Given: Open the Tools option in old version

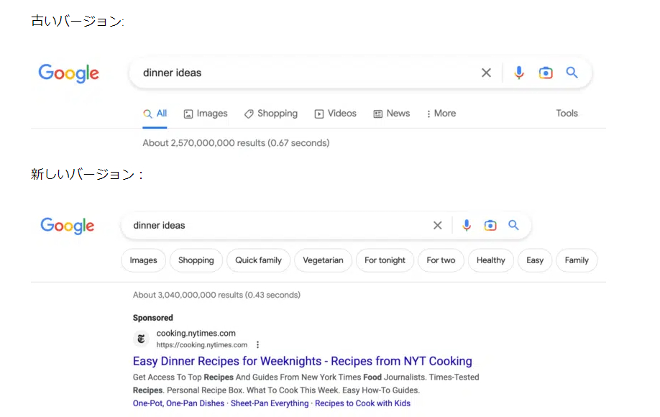Looking at the screenshot, I should [567, 114].
